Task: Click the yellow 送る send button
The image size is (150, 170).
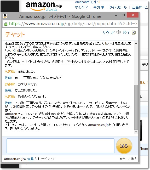Action: (124, 146)
